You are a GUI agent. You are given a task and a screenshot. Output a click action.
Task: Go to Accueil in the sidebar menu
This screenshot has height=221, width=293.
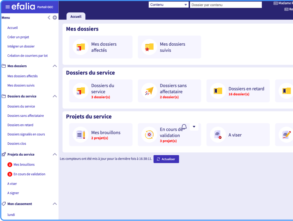coord(12,28)
